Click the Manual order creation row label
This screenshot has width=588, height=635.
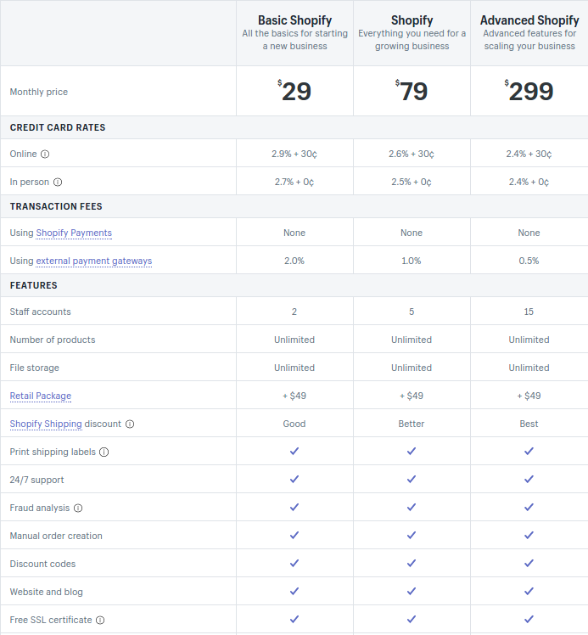pyautogui.click(x=56, y=536)
